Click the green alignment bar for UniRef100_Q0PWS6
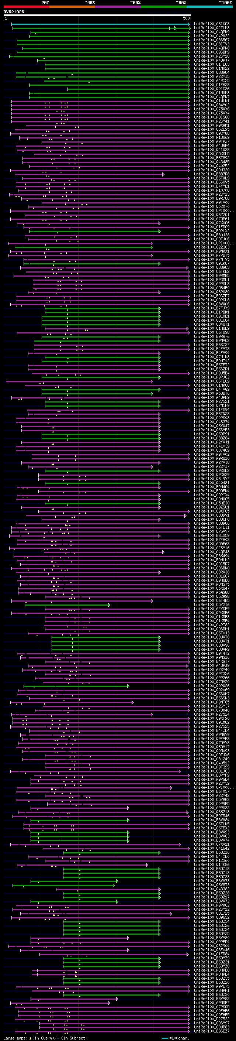This screenshot has width=236, height=1041. coord(76,686)
